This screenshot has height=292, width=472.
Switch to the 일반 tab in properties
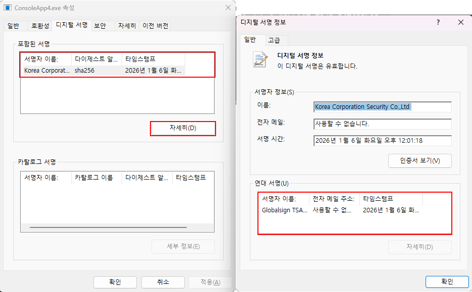pos(15,25)
